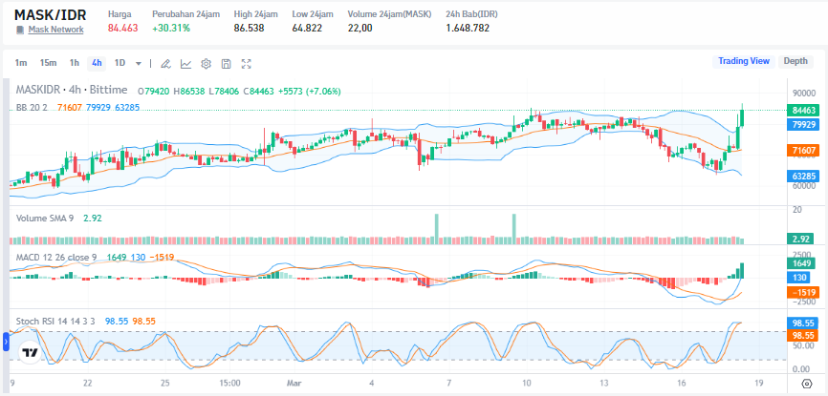Click the Mask Network book icon
828x396 pixels.
click(20, 30)
